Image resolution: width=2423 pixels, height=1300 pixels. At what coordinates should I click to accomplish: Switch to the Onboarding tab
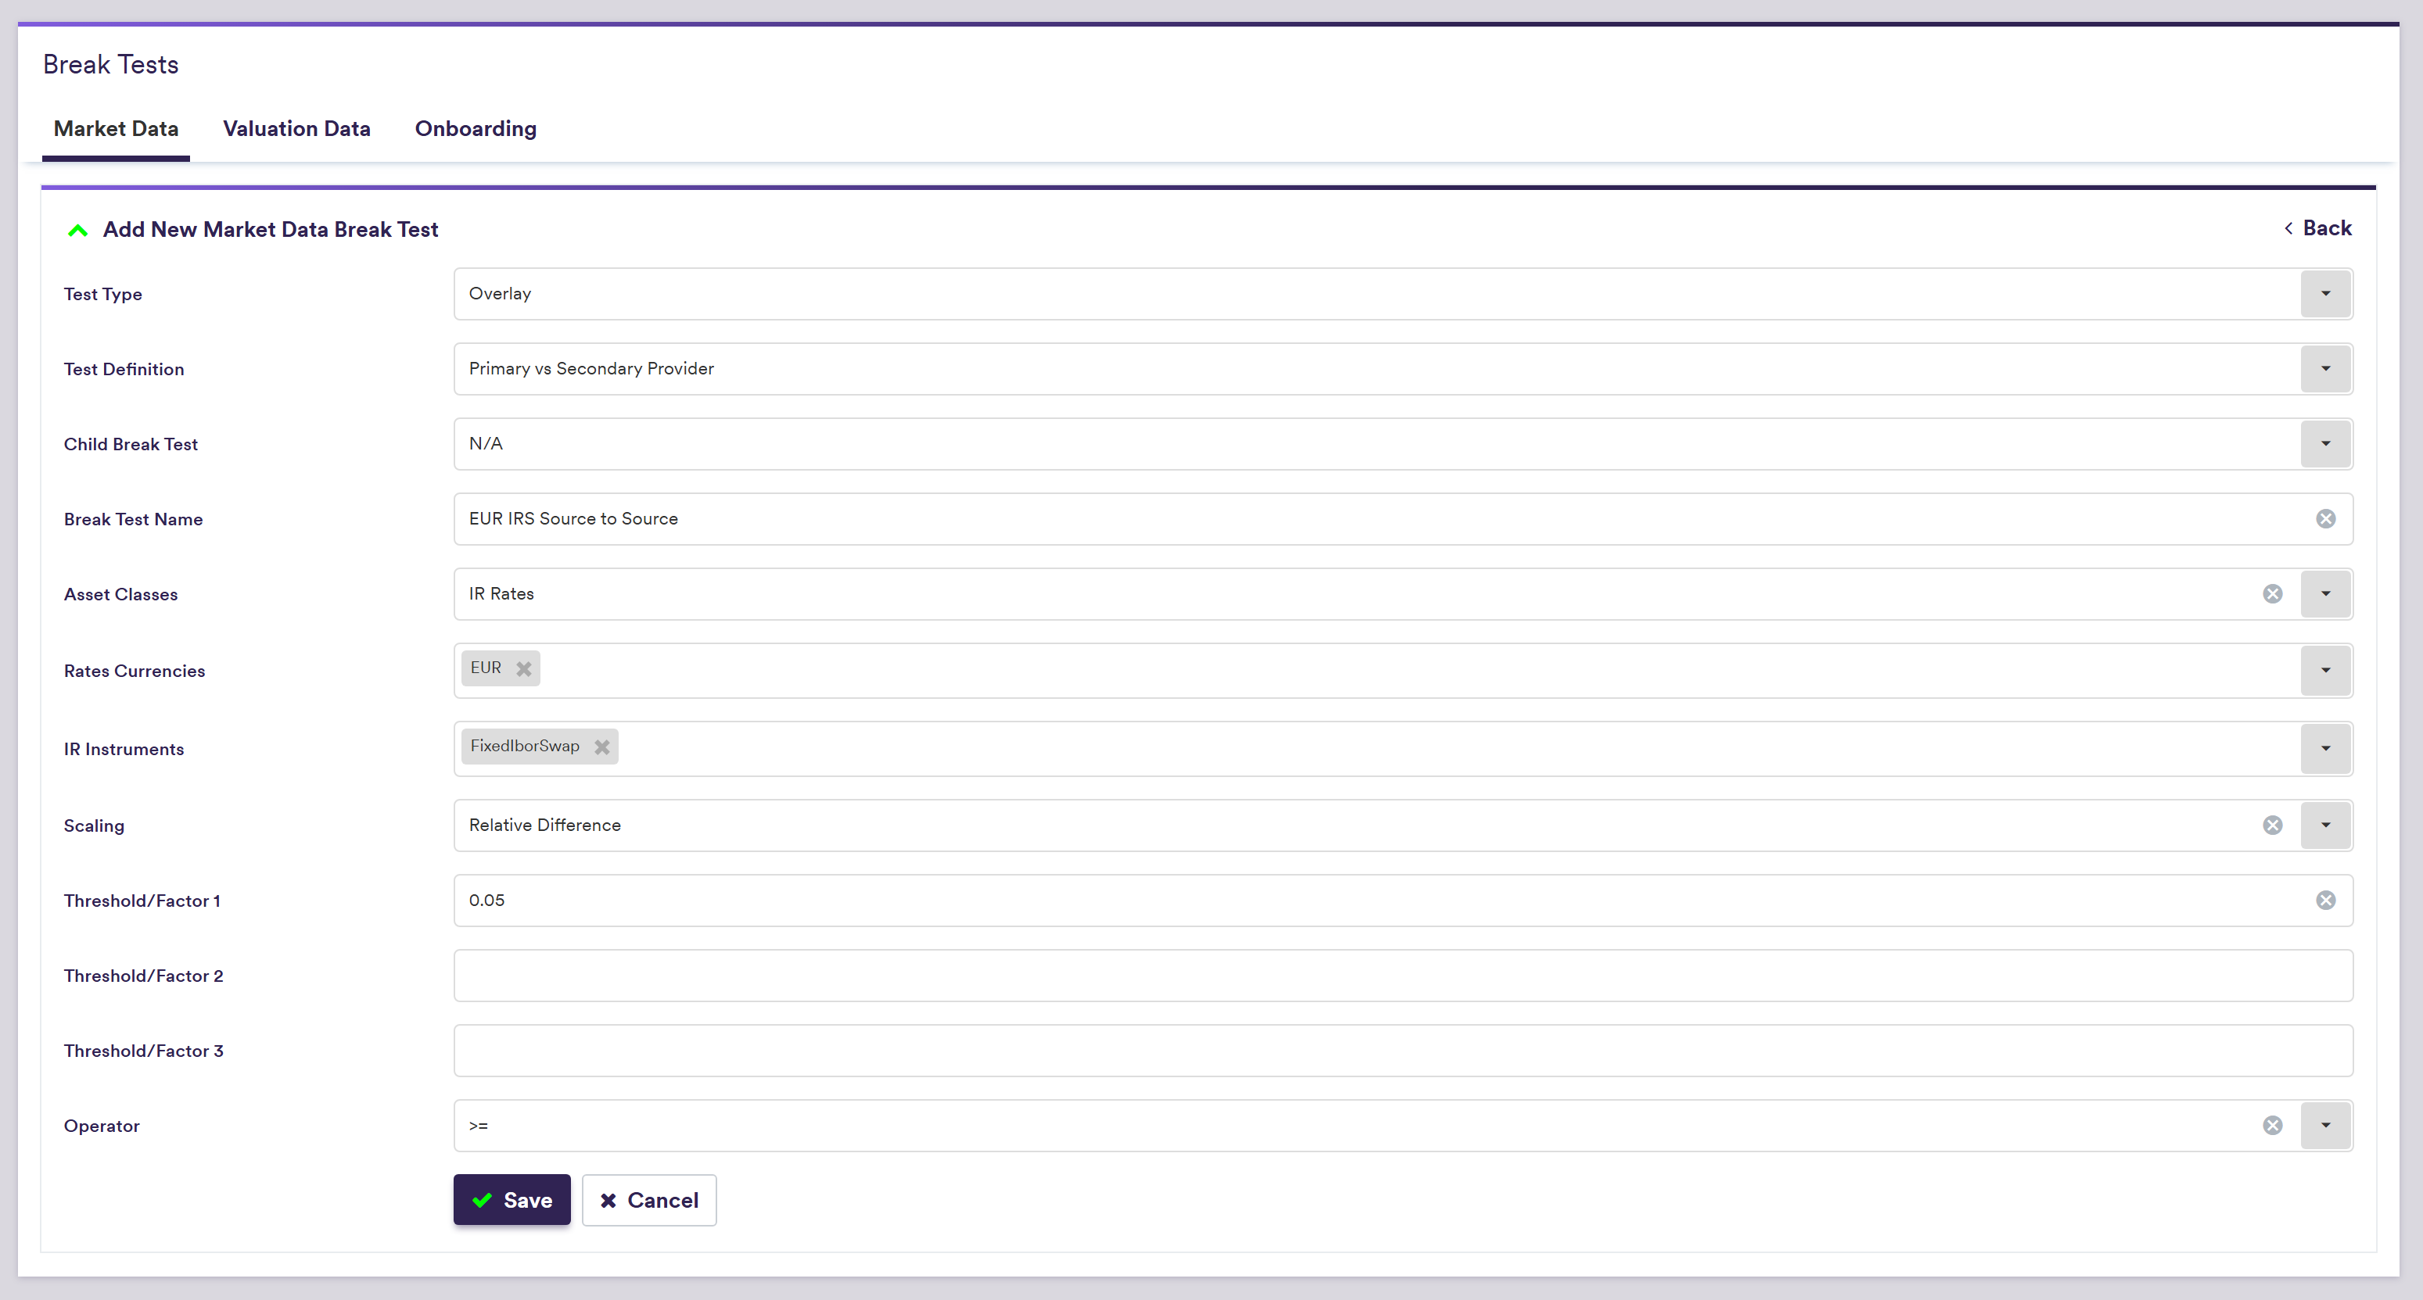pos(475,129)
